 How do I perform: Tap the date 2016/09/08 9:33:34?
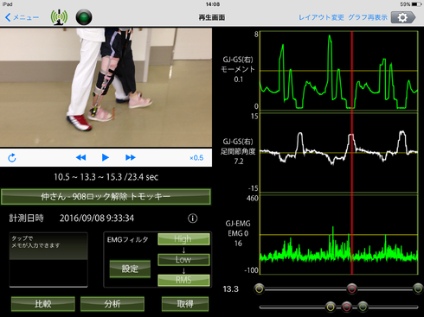(97, 219)
